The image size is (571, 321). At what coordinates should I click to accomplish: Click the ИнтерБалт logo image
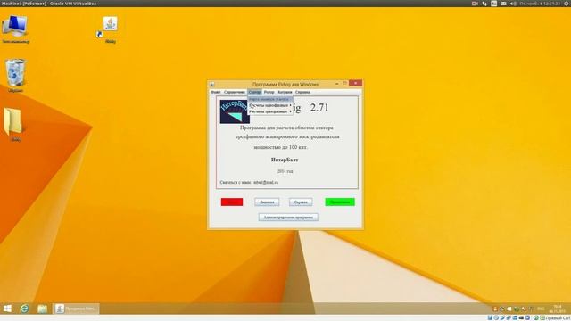[234, 111]
